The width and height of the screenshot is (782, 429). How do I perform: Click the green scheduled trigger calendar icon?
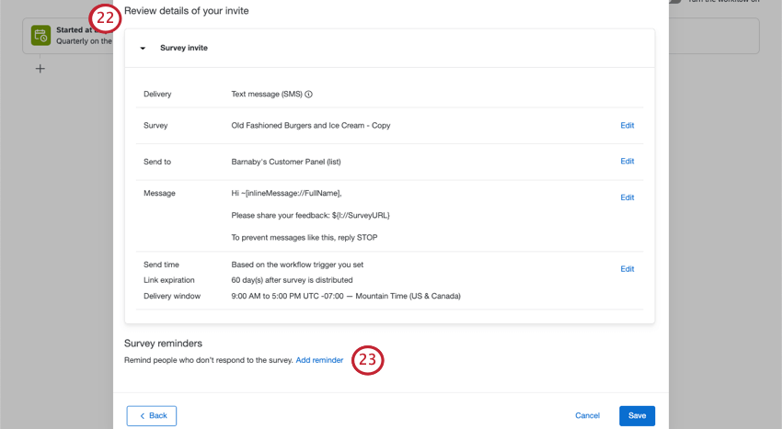40,36
